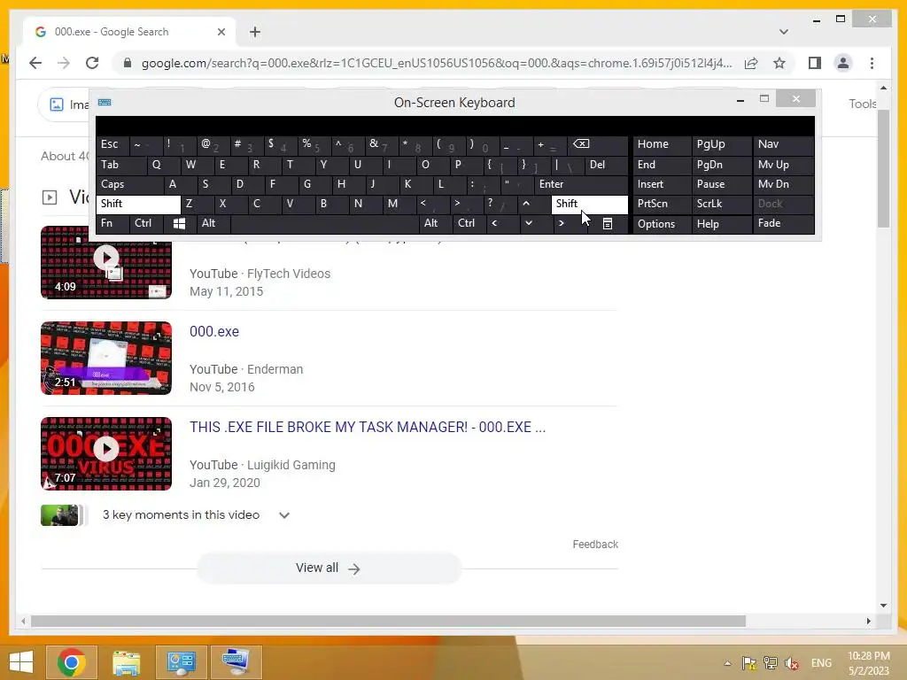Click the Enter key
This screenshot has height=680, width=907.
581,184
